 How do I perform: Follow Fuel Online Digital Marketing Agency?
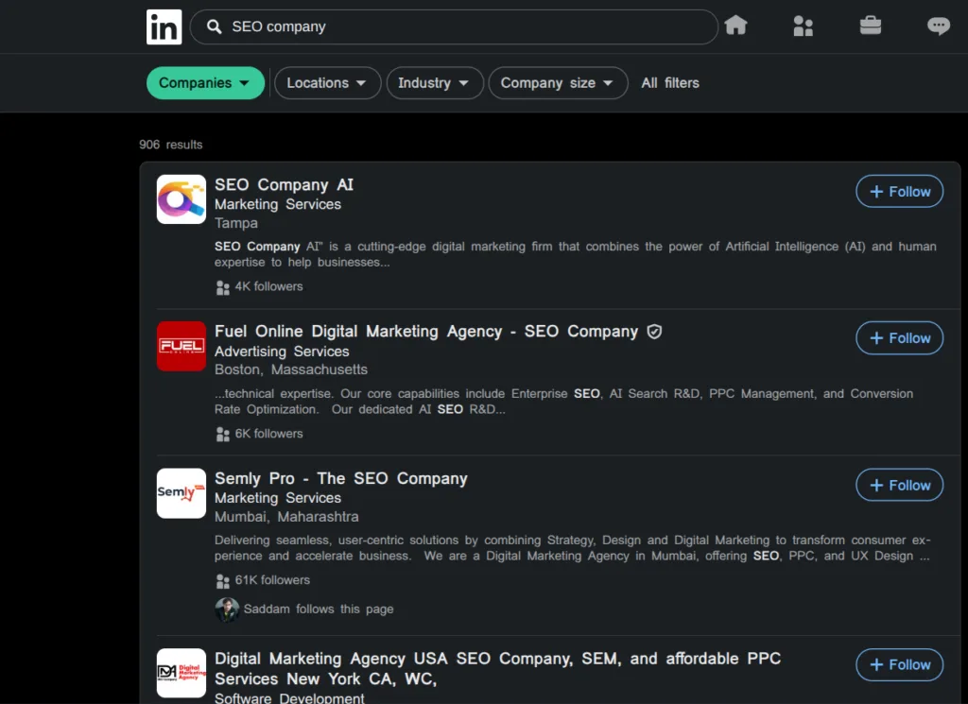tap(899, 338)
